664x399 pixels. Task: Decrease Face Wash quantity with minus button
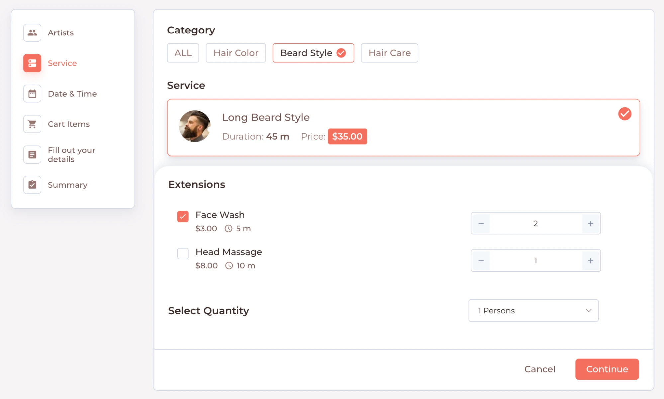click(480, 223)
